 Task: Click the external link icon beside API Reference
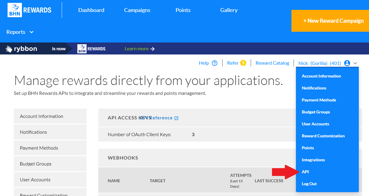click(x=176, y=118)
